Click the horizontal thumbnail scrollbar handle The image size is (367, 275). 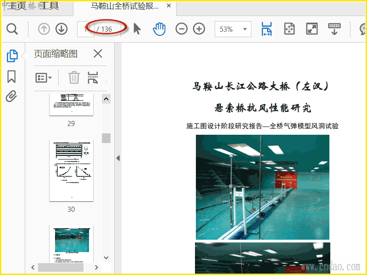pos(61,267)
